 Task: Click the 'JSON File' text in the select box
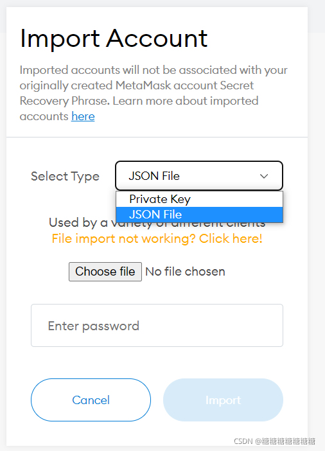154,176
